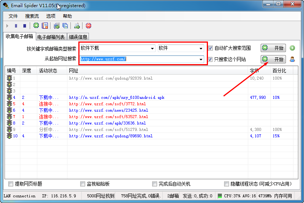Click the 开始 button for start URL search
This screenshot has width=304, height=203.
pyautogui.click(x=273, y=59)
